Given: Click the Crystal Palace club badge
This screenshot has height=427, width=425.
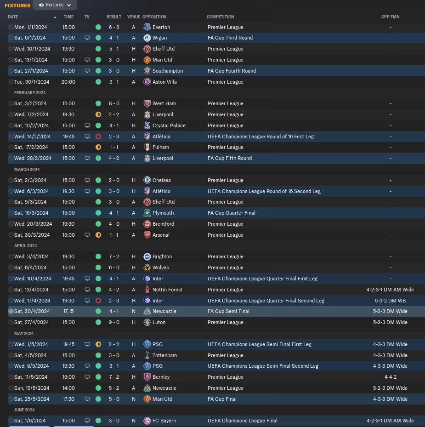Looking at the screenshot, I should (147, 125).
